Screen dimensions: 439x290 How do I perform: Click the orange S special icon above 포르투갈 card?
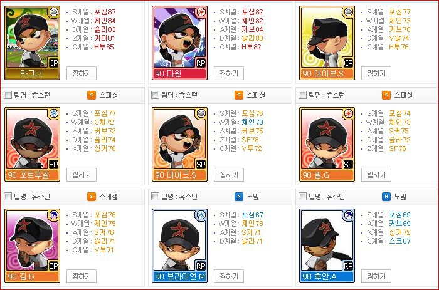point(92,95)
